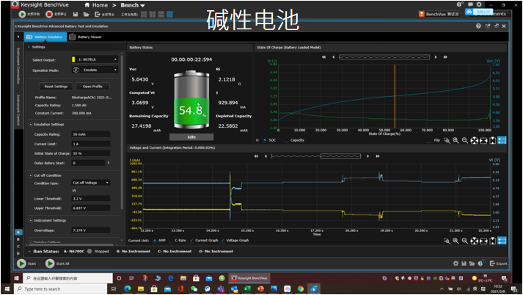Click autoscale all icon in Voltage and Current graph toolbar

(474, 241)
